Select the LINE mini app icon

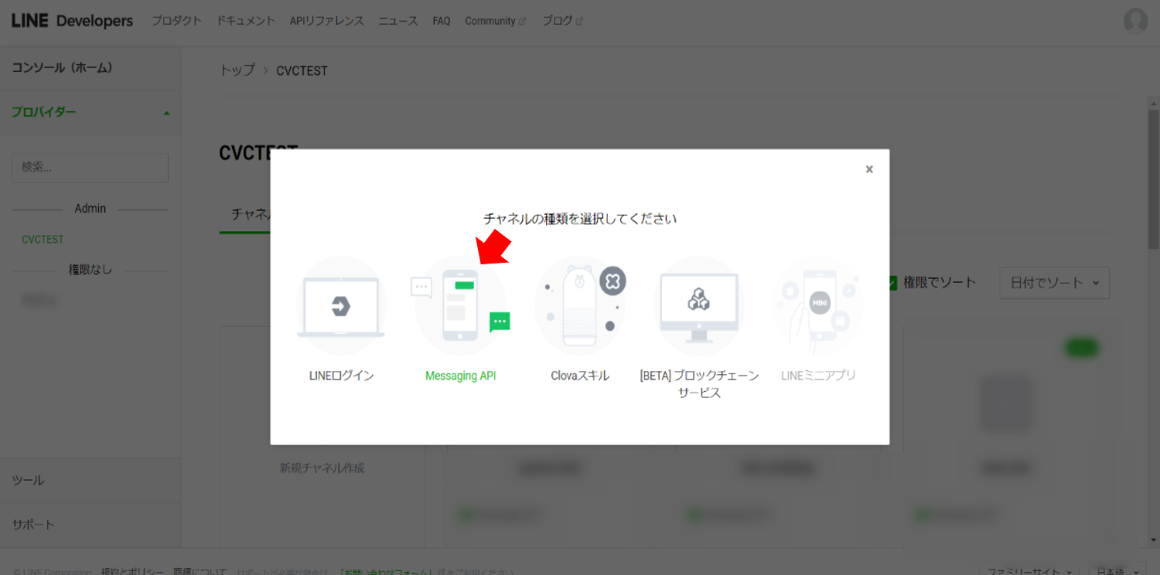coord(818,306)
